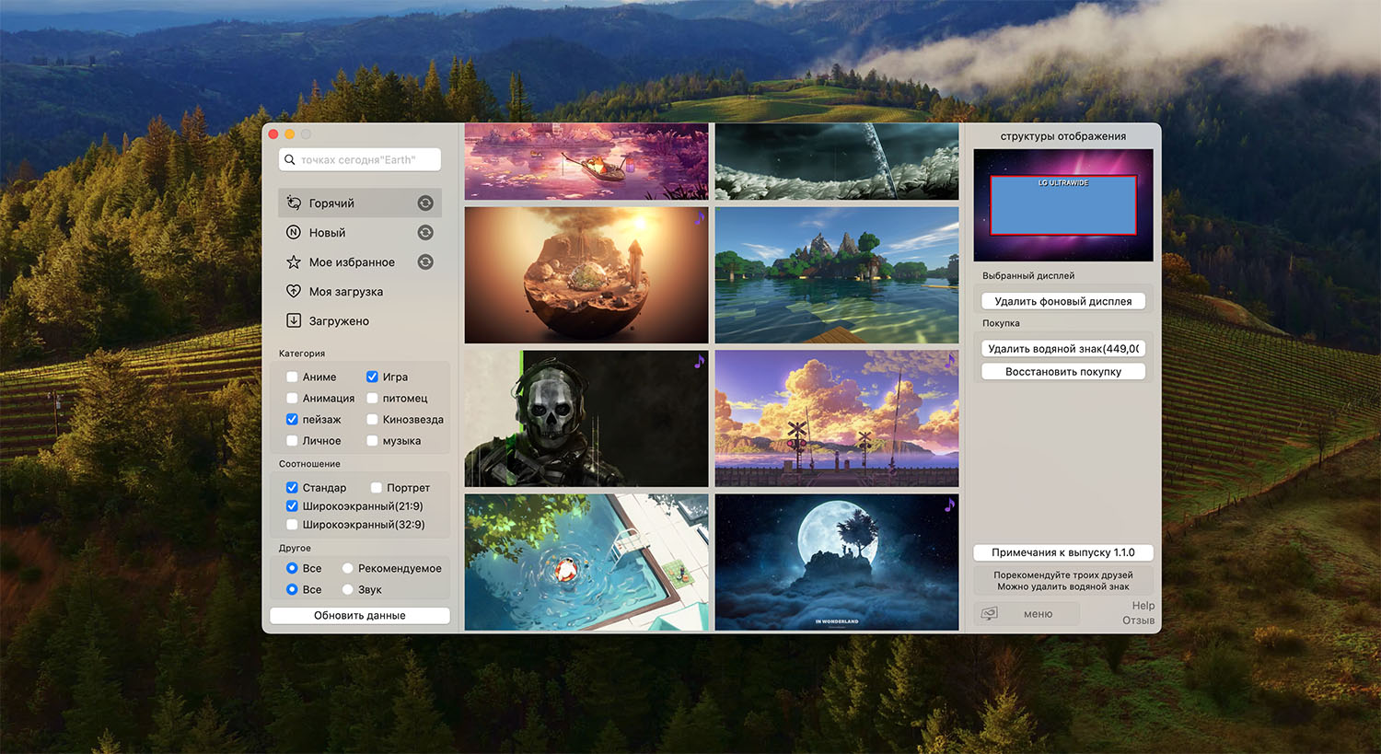Click the magnifier icon in the search field
The height and width of the screenshot is (754, 1381).
tap(290, 160)
